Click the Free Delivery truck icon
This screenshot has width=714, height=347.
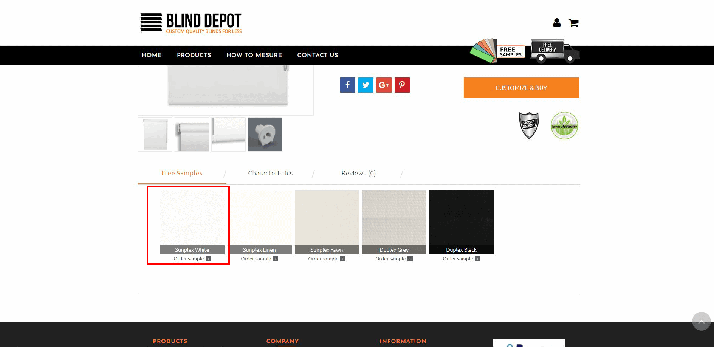pos(553,50)
